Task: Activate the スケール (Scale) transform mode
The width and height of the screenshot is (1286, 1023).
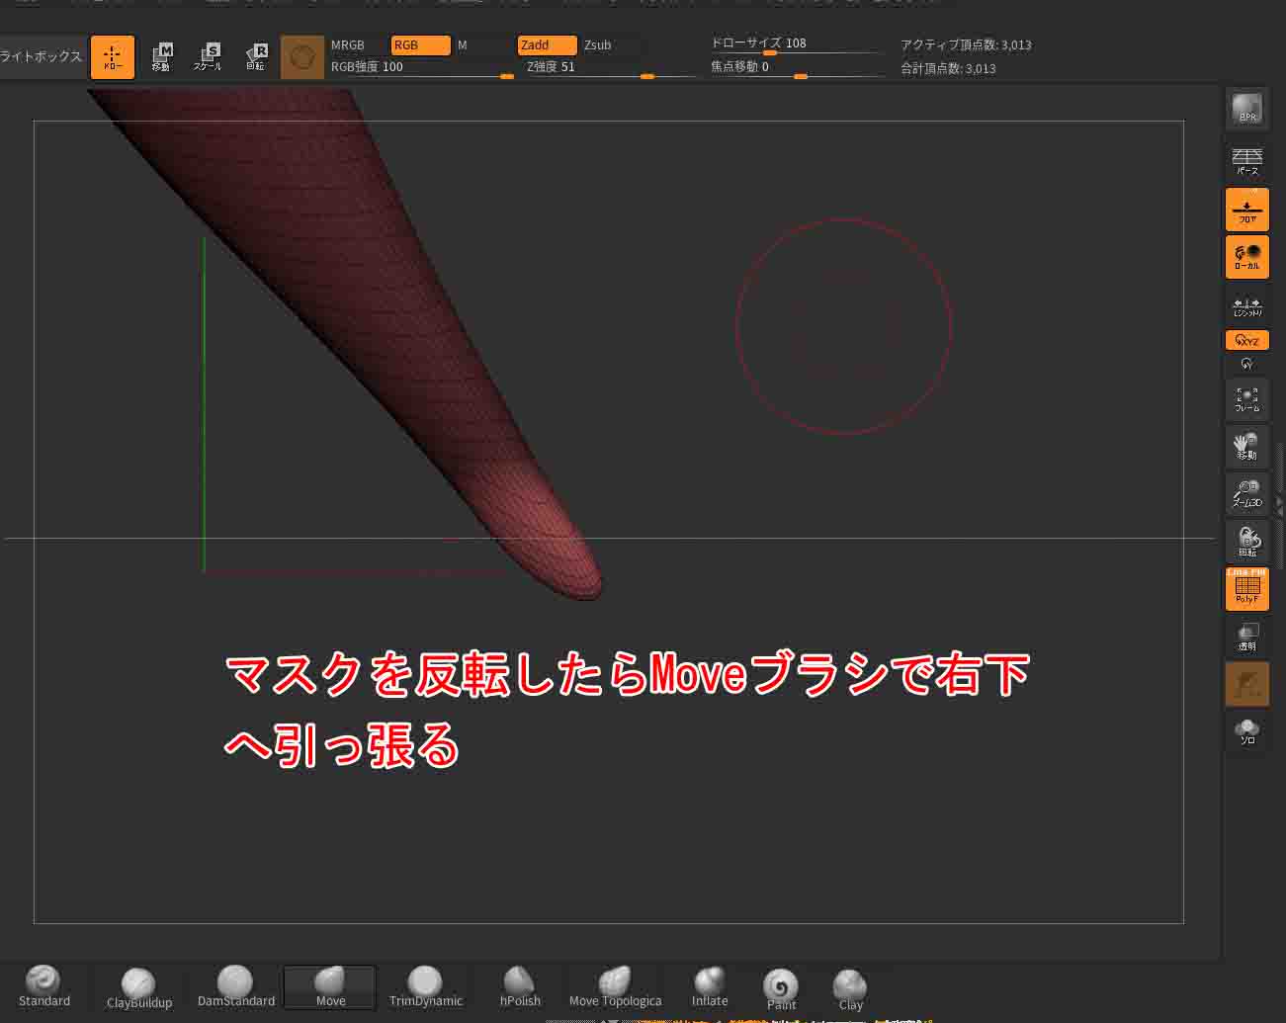Action: click(x=208, y=56)
